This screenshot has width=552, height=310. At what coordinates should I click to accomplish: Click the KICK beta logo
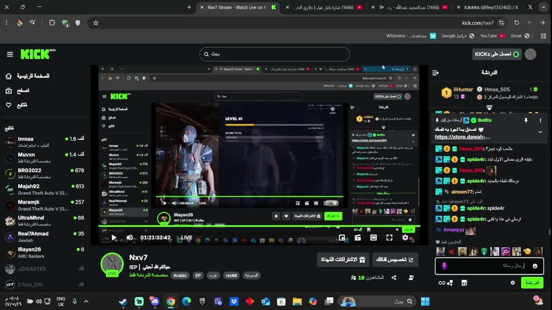(38, 54)
